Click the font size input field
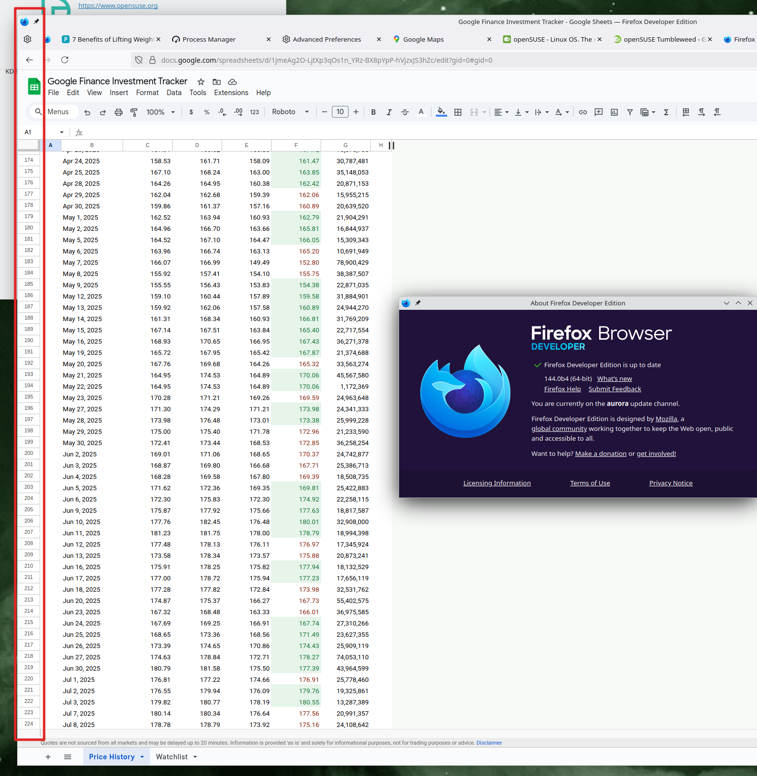This screenshot has height=776, width=757. coord(340,112)
